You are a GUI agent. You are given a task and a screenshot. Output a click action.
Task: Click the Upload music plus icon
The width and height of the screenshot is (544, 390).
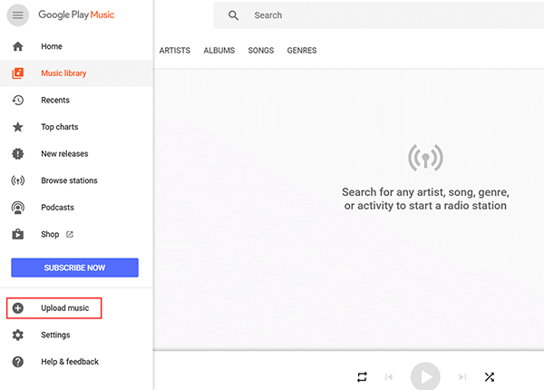(x=18, y=307)
